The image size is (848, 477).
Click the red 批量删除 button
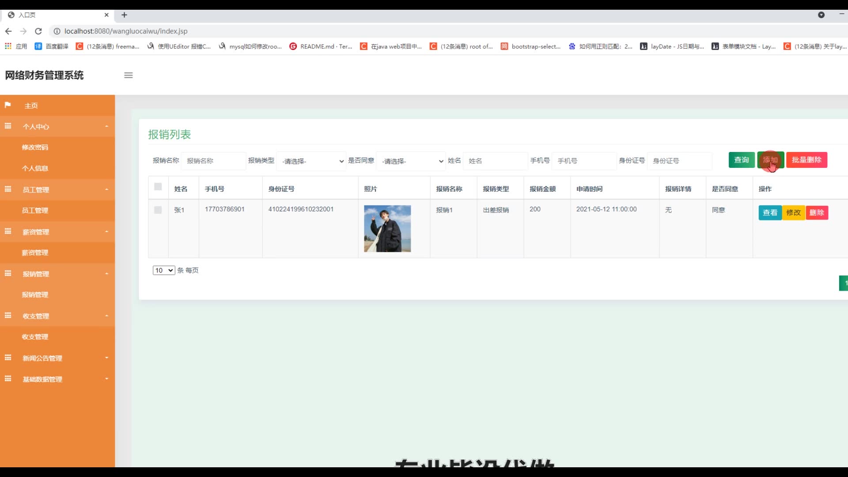806,160
